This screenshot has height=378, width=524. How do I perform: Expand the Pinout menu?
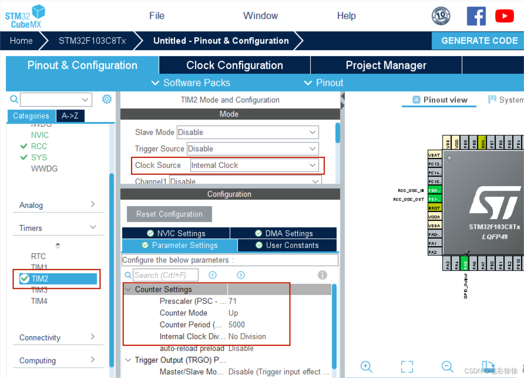pos(323,83)
